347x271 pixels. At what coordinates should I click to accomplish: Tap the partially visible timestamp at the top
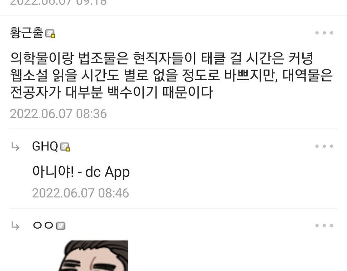tap(58, 3)
